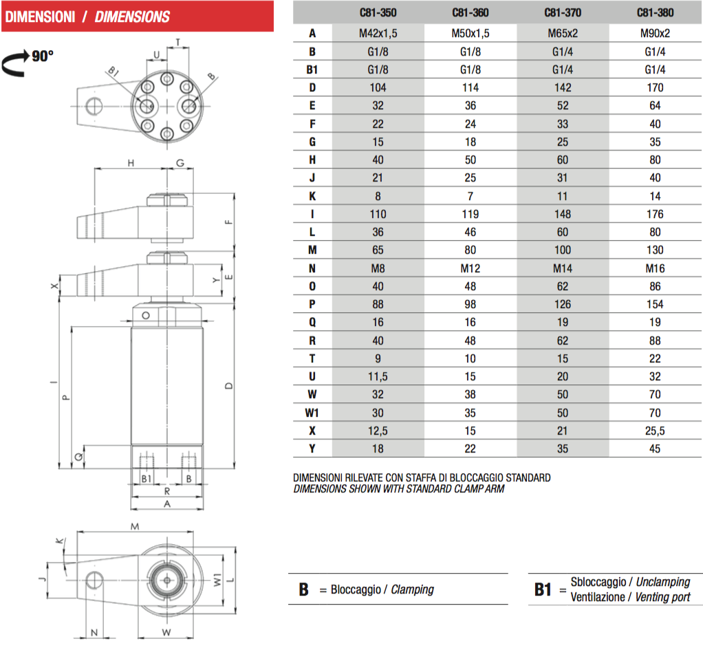Click the J dimension label in the bottom drawing
Image resolution: width=703 pixels, height=650 pixels.
pos(43,579)
